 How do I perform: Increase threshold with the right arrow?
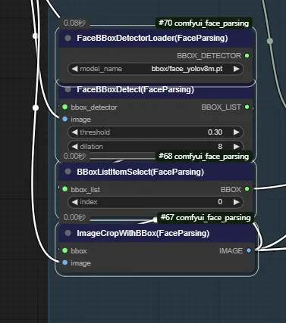pos(236,132)
